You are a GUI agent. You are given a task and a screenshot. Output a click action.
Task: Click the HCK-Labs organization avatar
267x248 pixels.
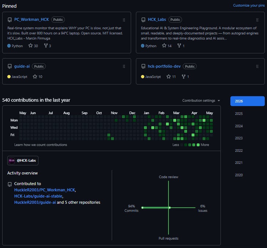[x=12, y=161]
